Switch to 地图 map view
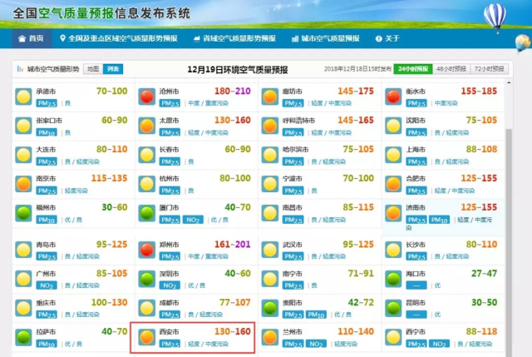 (x=92, y=69)
